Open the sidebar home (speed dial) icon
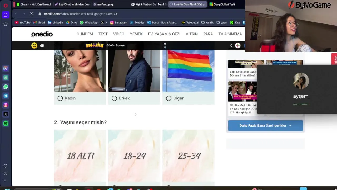This screenshot has height=190, width=337. click(6, 15)
